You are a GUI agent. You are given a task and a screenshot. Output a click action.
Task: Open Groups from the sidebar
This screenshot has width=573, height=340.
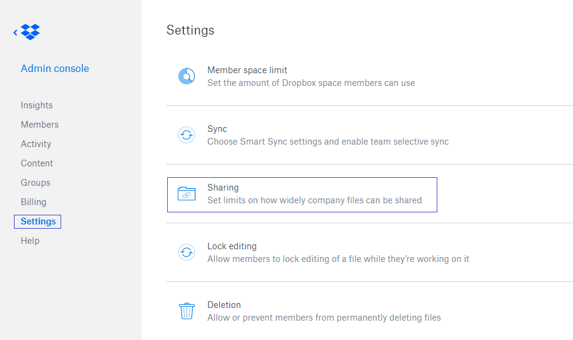(x=36, y=183)
